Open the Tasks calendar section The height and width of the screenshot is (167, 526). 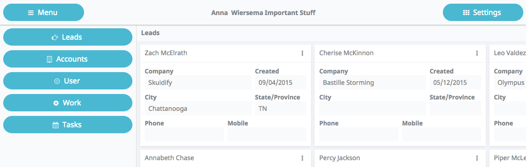coord(68,125)
